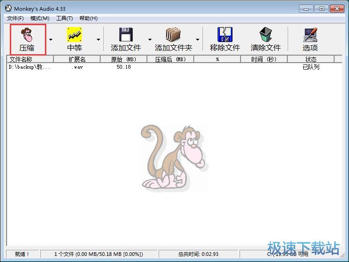349x262 pixels.
Task: Open the 模式(M) menu
Action: coord(40,18)
